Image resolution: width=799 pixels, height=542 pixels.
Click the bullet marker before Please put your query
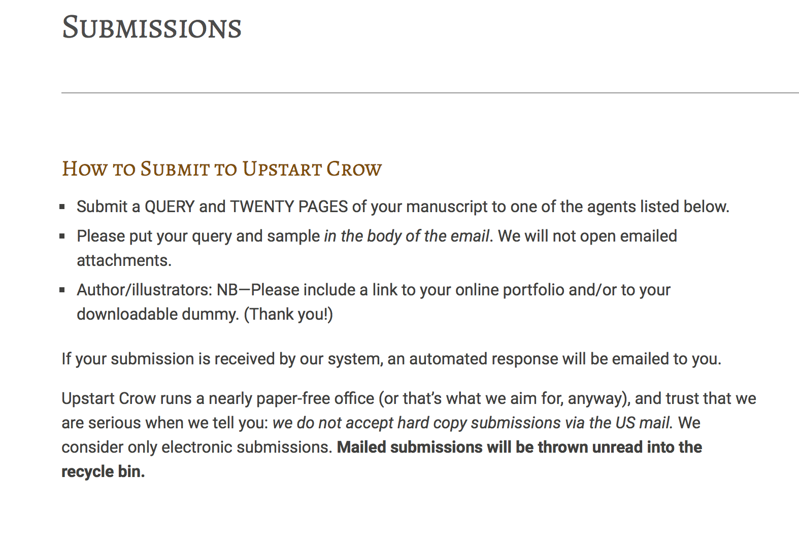click(62, 236)
